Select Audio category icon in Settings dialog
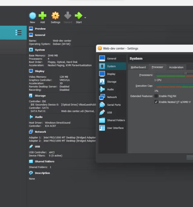 [102, 89]
